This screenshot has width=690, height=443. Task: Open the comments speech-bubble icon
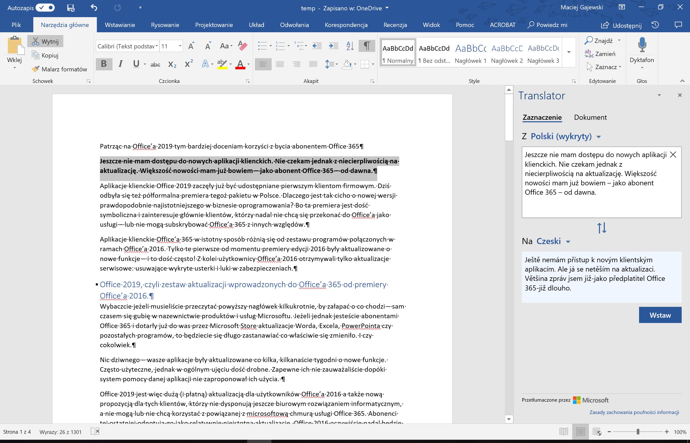click(x=678, y=25)
